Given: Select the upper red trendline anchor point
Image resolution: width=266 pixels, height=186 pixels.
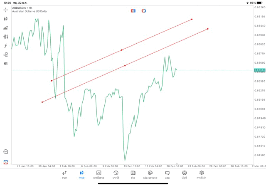Looking at the screenshot, I should pyautogui.click(x=121, y=50).
